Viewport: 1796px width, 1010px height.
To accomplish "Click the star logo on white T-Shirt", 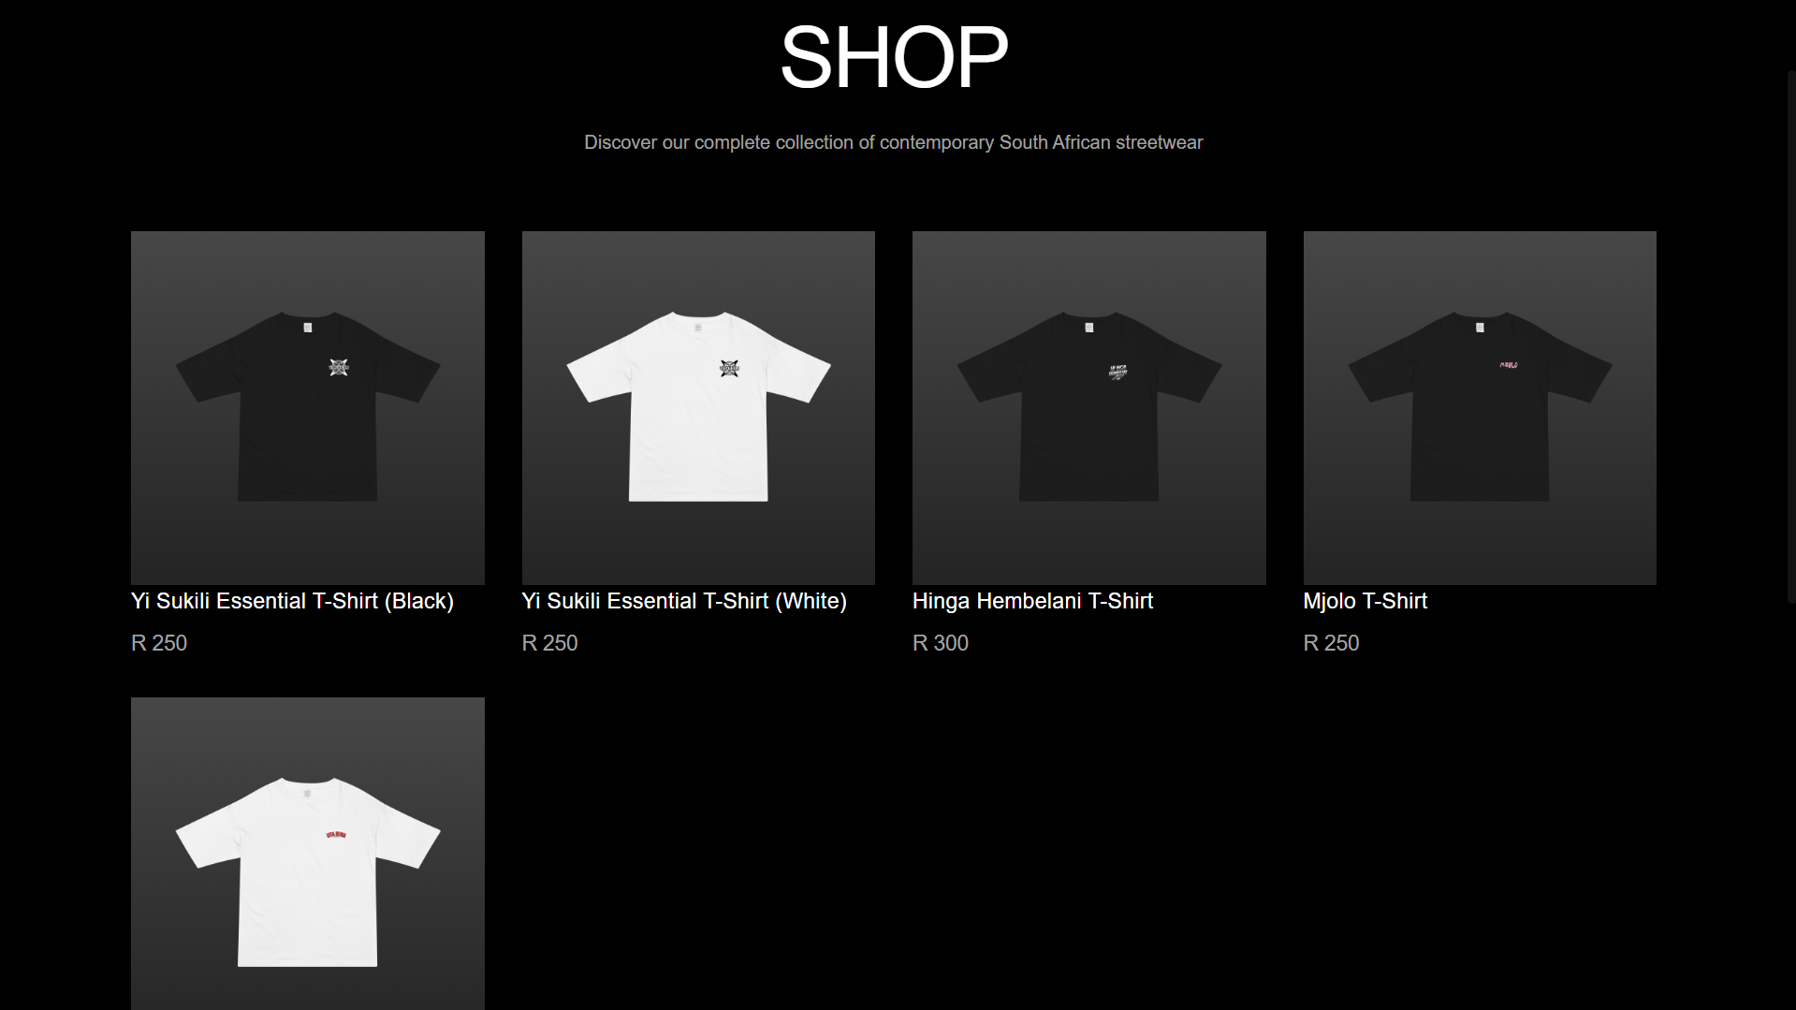I will [x=729, y=368].
